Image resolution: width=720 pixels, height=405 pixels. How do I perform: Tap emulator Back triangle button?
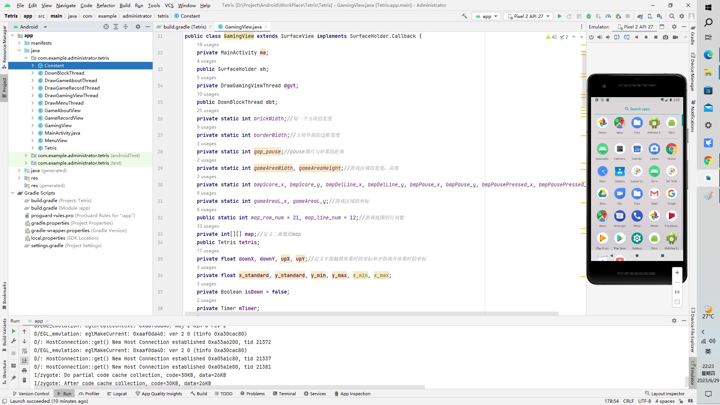tap(636, 37)
